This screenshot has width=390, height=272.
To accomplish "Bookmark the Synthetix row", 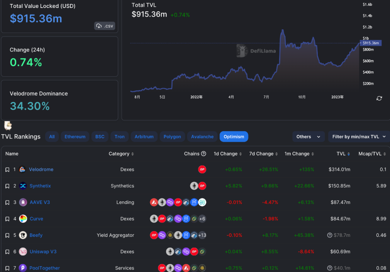I will click(7, 186).
